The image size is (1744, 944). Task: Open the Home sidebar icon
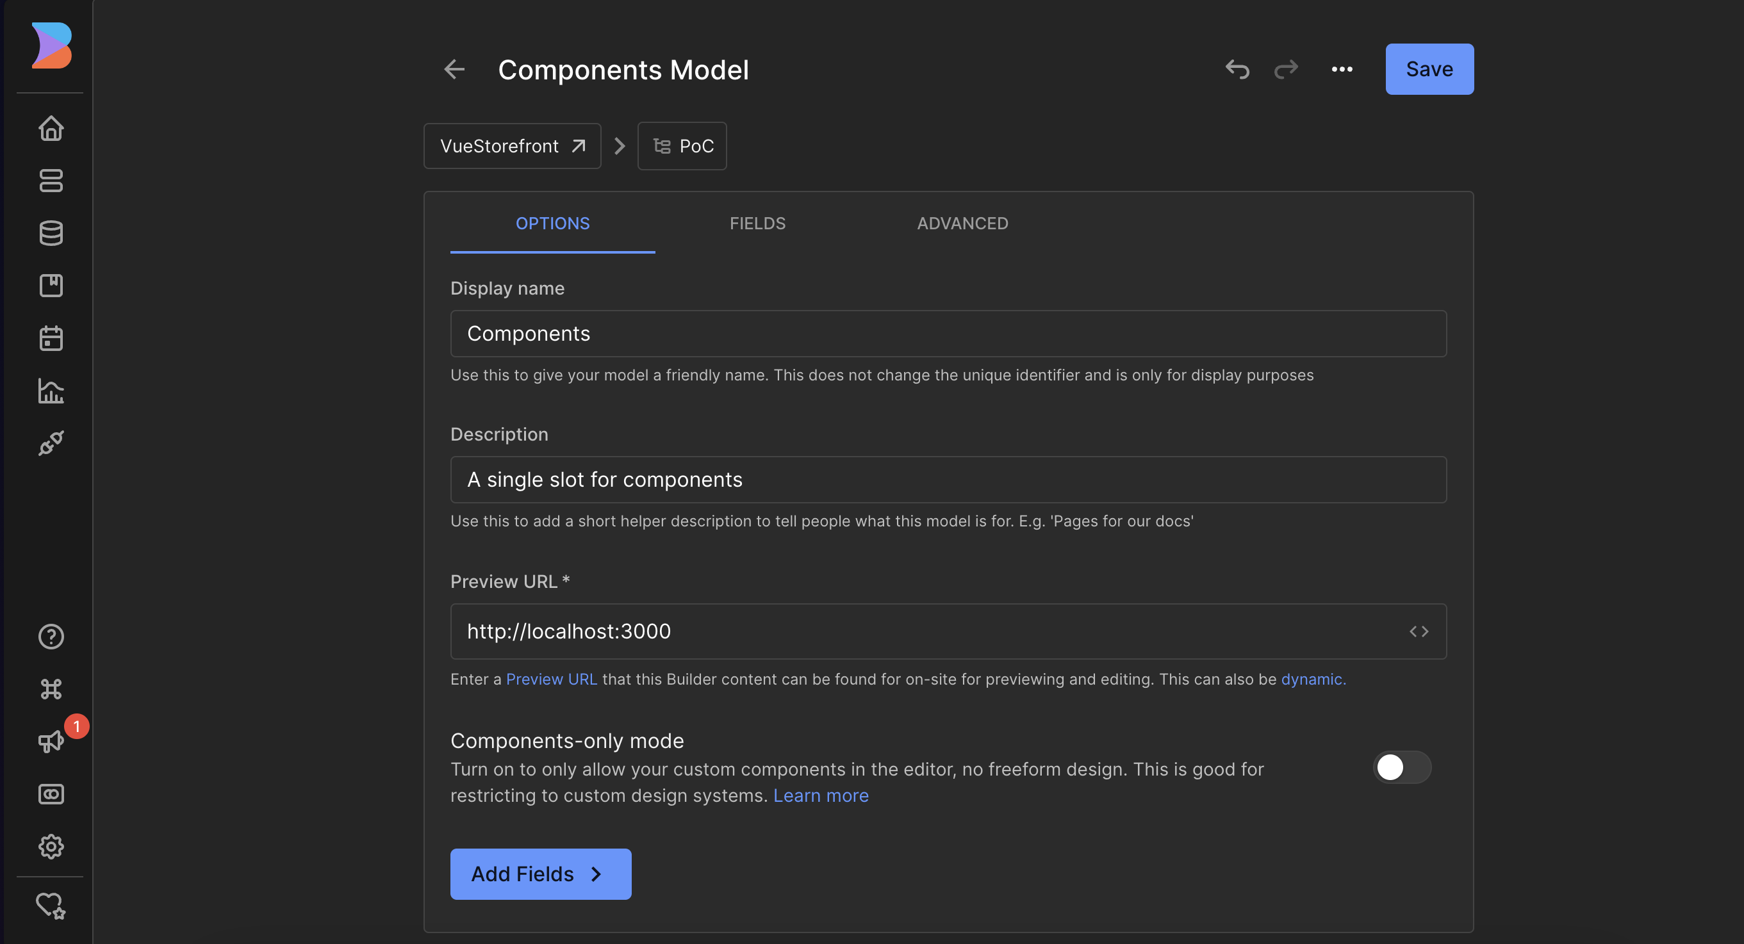(51, 128)
